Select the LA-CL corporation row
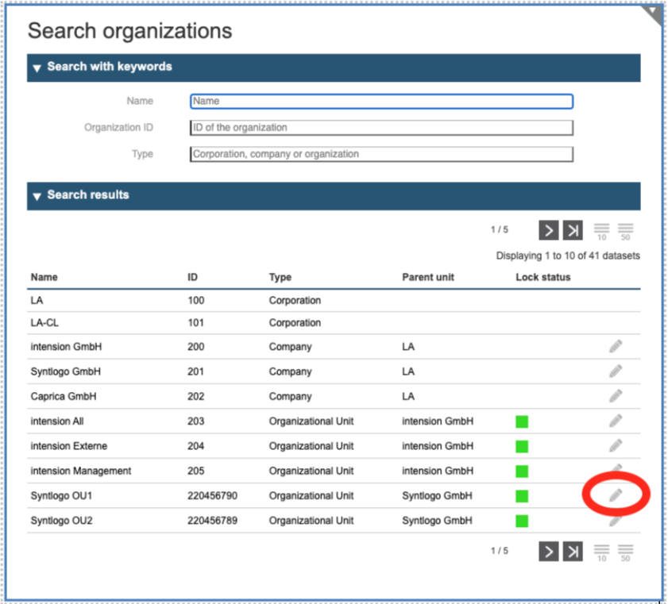 click(43, 323)
